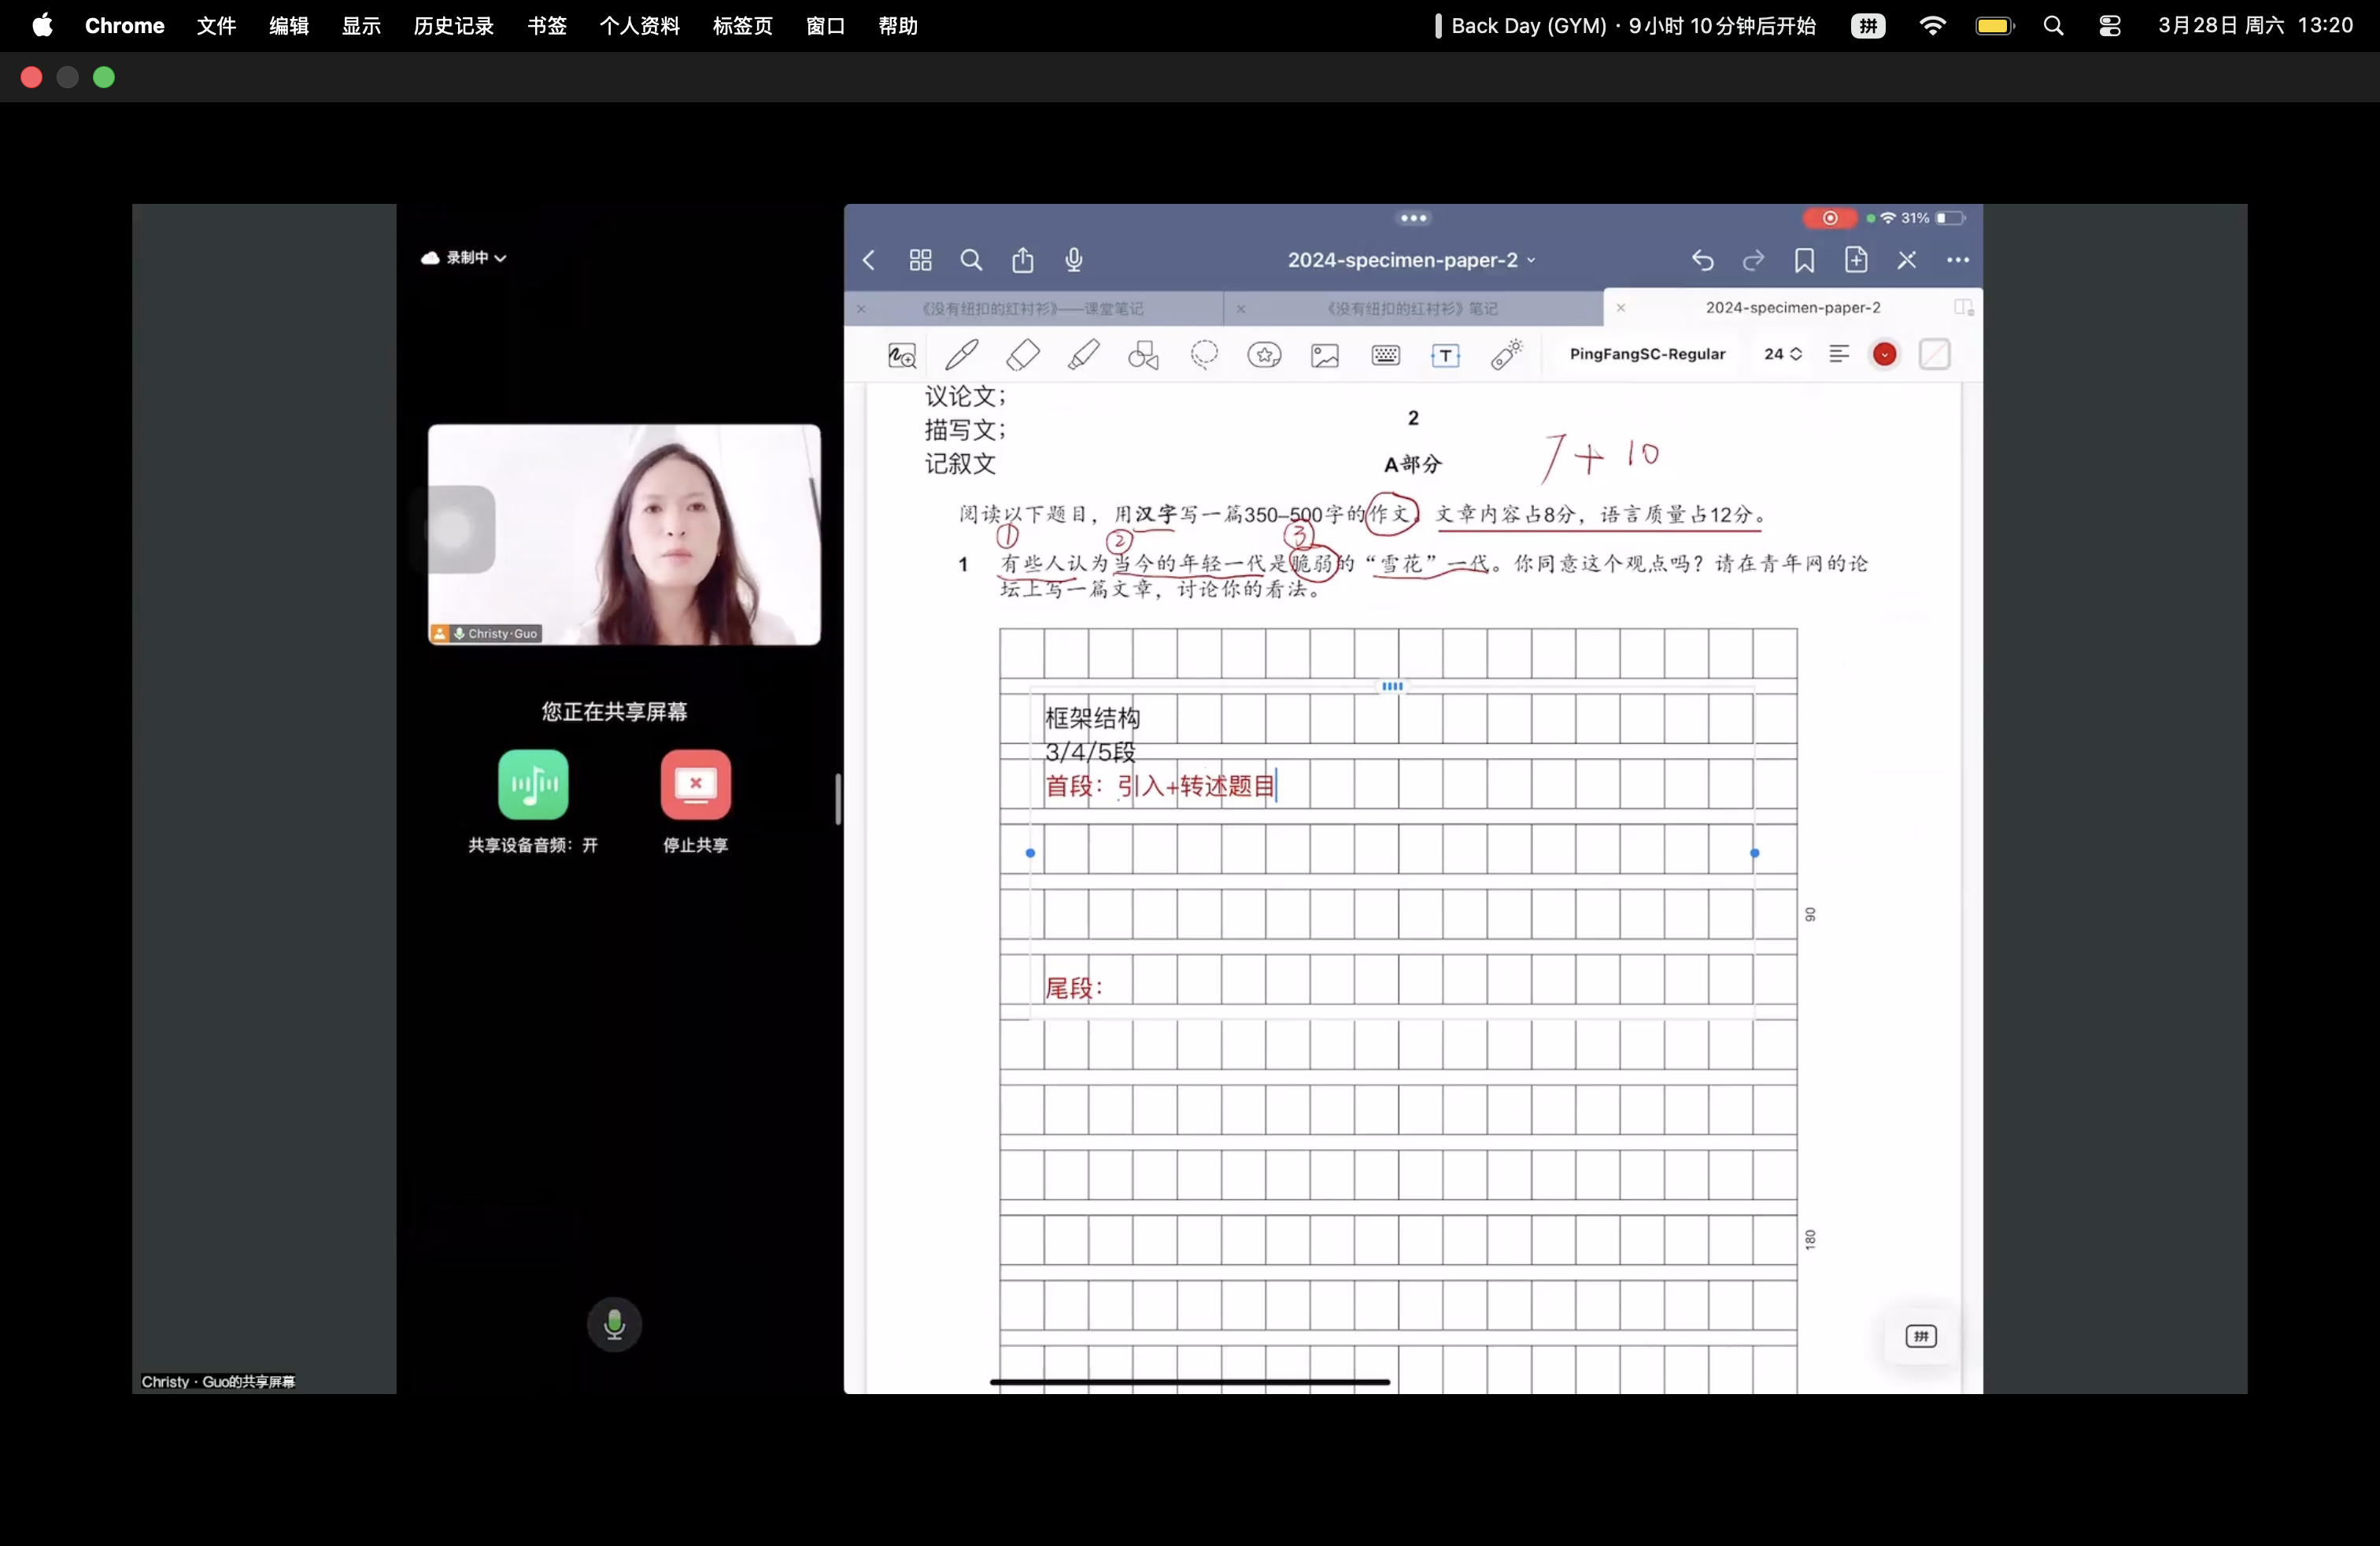The image size is (2380, 1546).
Task: Select the eraser tool
Action: tap(1022, 355)
